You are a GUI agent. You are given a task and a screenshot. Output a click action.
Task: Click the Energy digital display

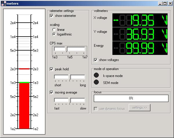140,48
